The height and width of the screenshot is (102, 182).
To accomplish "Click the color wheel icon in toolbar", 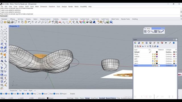I will tap(84, 22).
